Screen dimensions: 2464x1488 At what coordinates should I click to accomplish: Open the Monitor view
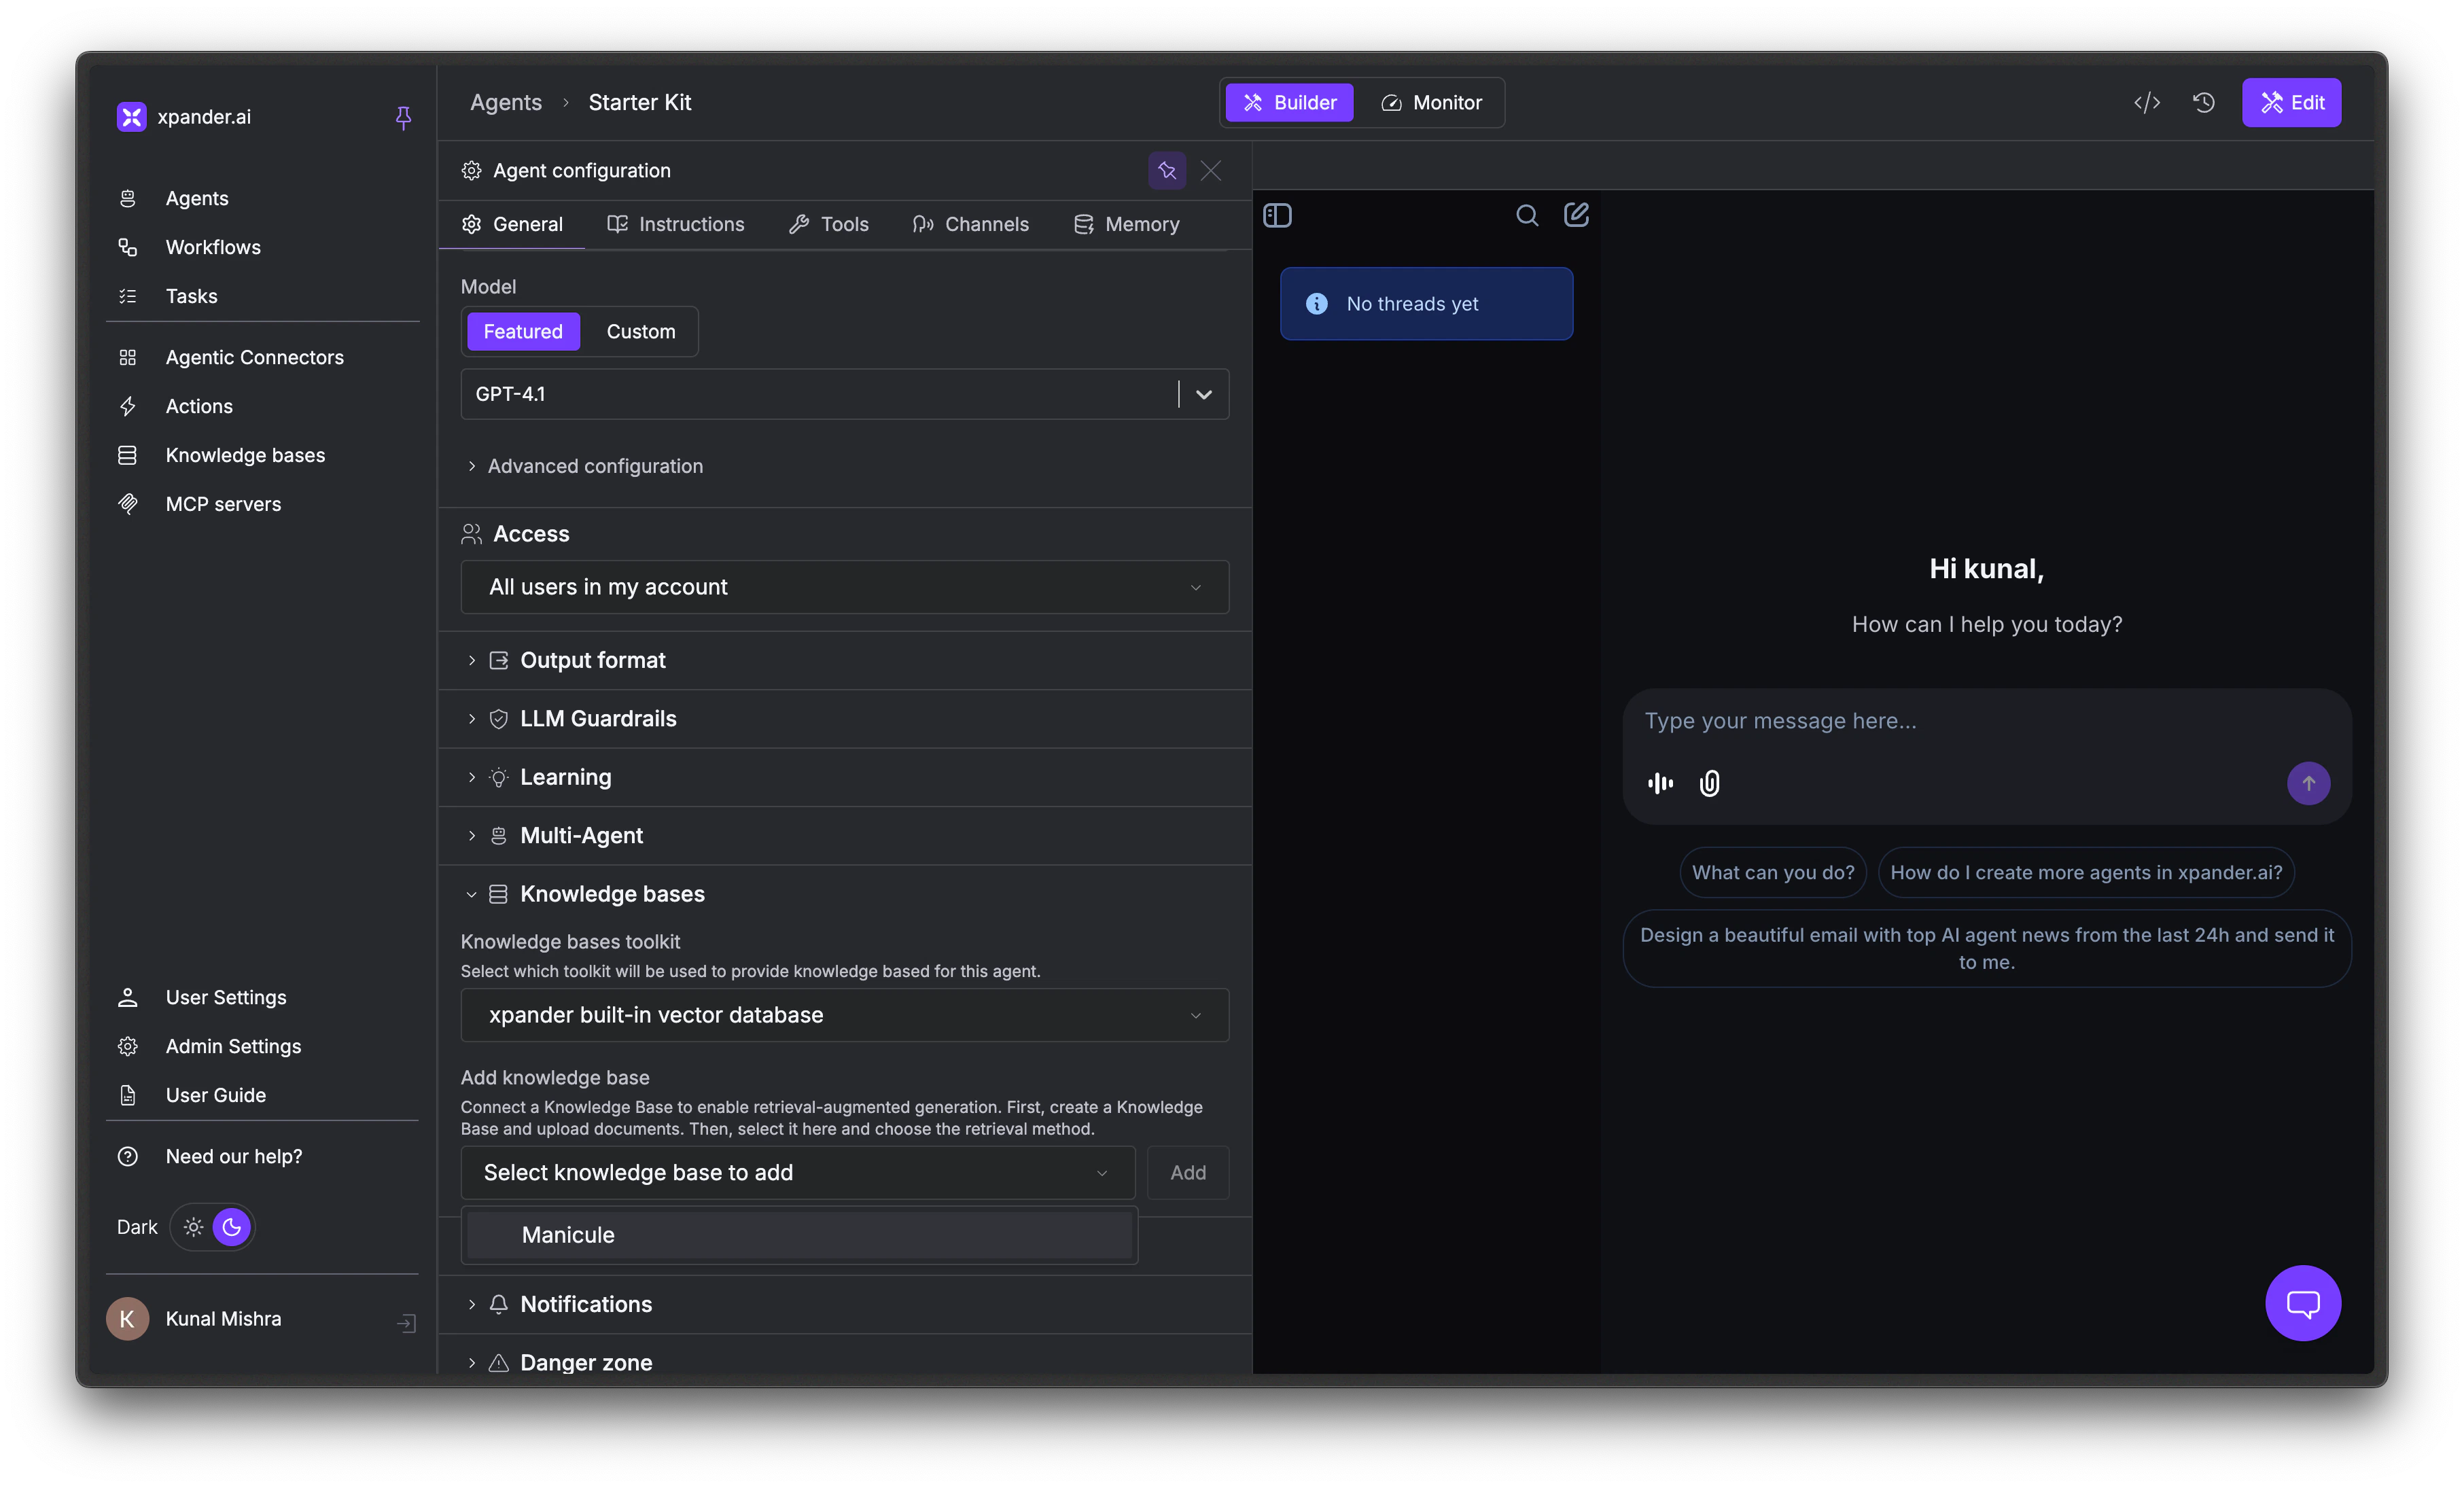[x=1432, y=102]
